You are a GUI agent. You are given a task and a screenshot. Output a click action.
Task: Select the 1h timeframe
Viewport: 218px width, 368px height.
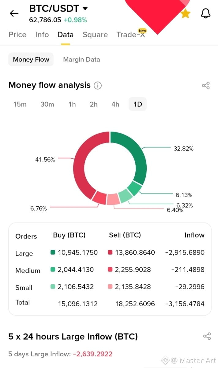click(72, 105)
